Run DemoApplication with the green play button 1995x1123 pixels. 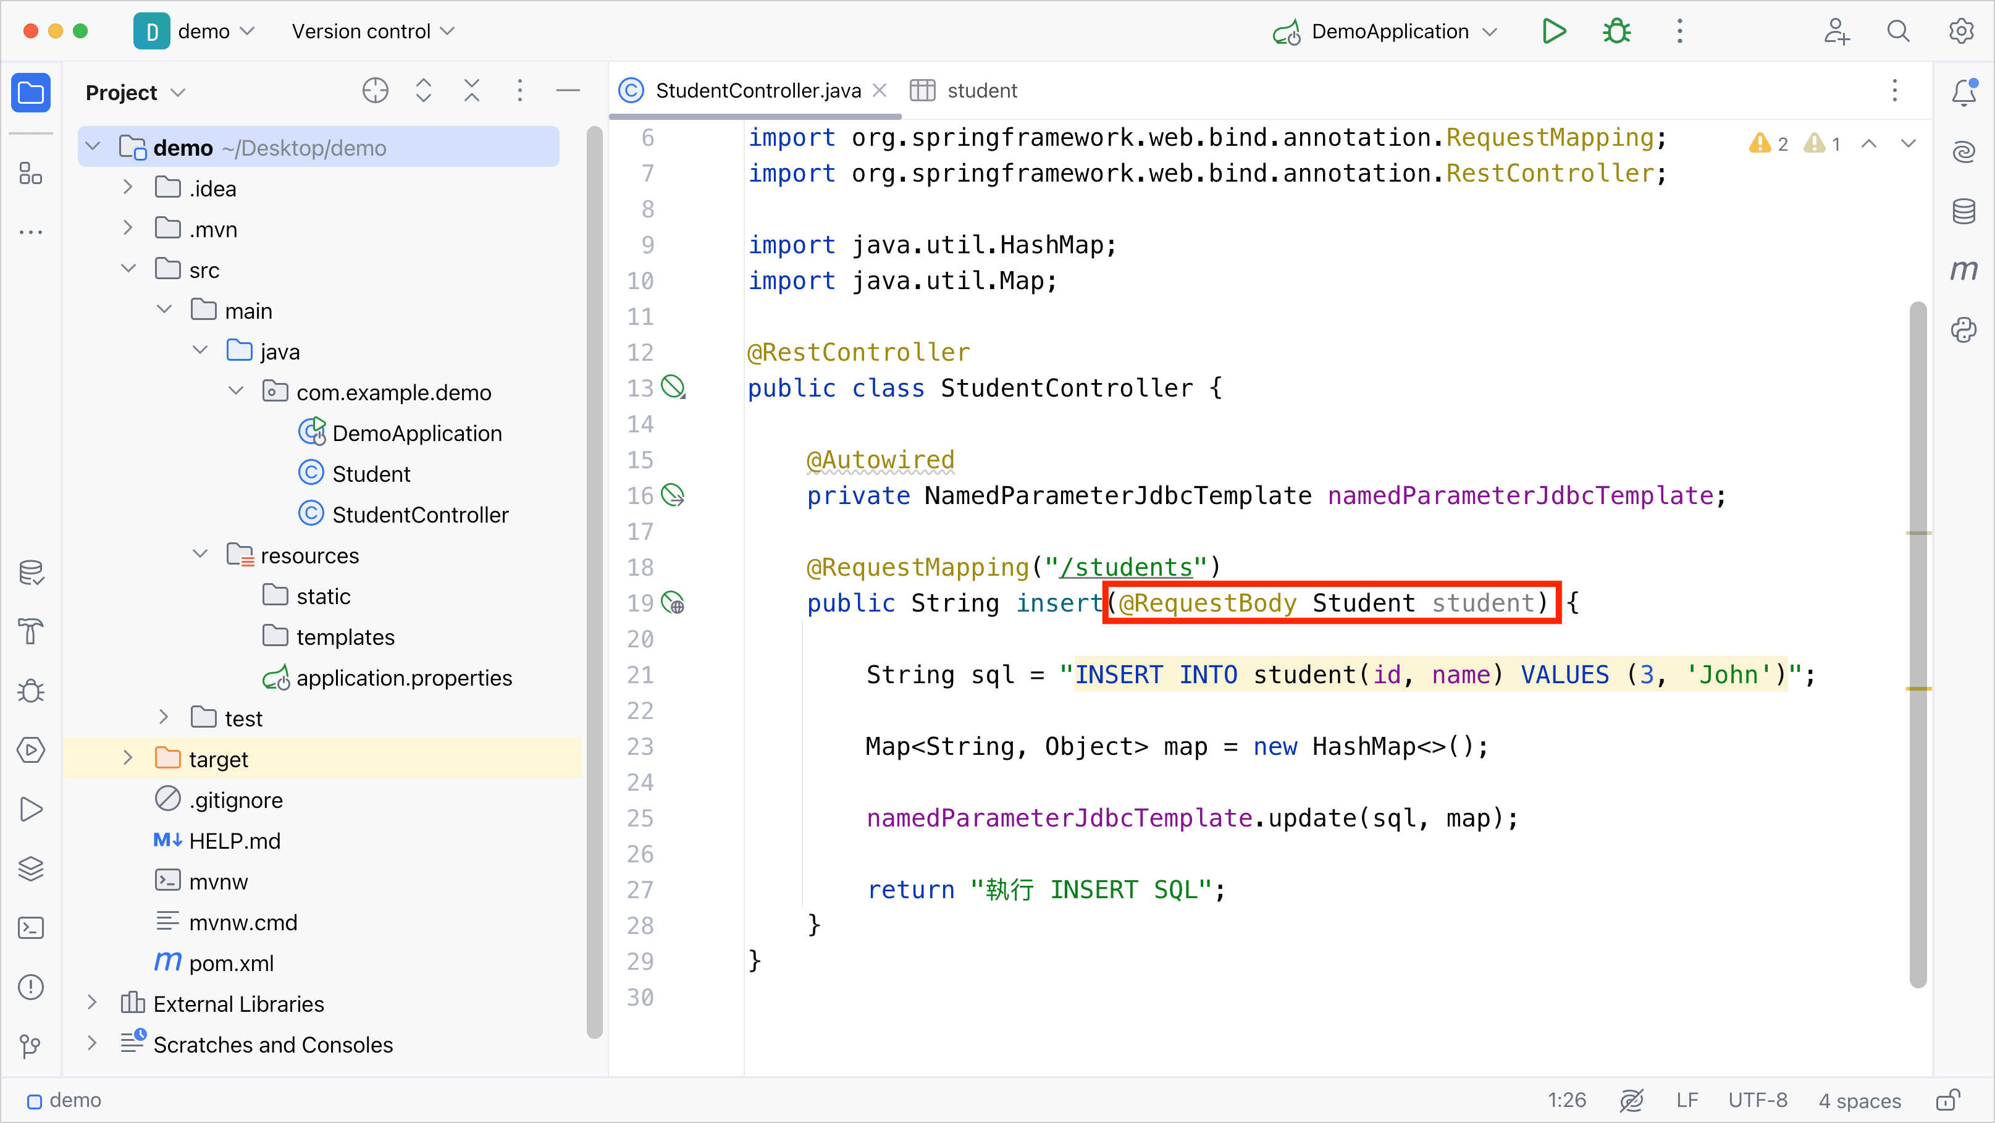[1553, 31]
